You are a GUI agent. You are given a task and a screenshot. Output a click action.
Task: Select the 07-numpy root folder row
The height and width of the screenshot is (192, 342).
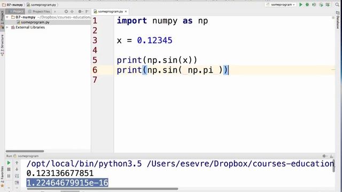(x=48, y=17)
